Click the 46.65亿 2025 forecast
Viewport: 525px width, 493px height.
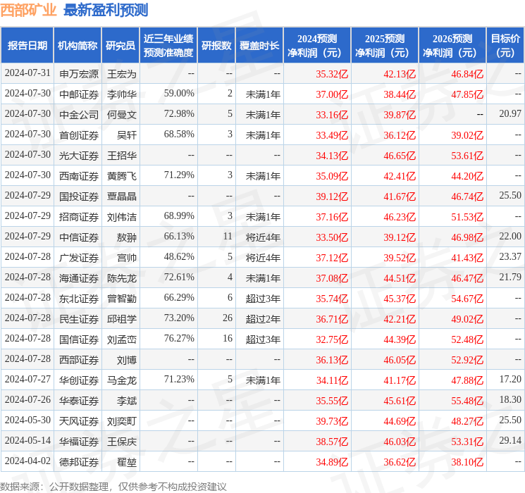pos(400,156)
